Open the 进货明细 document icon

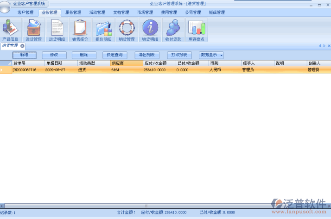57,30
